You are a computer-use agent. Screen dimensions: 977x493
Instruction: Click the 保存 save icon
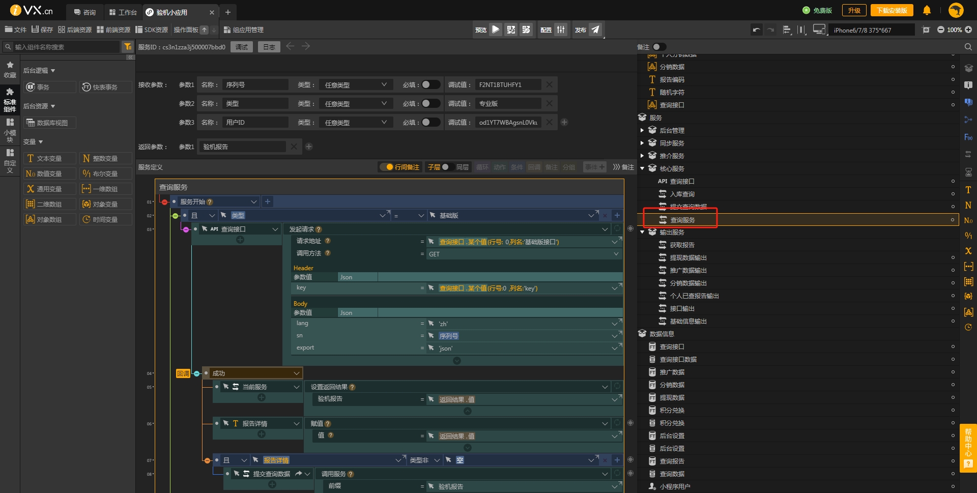click(x=42, y=30)
